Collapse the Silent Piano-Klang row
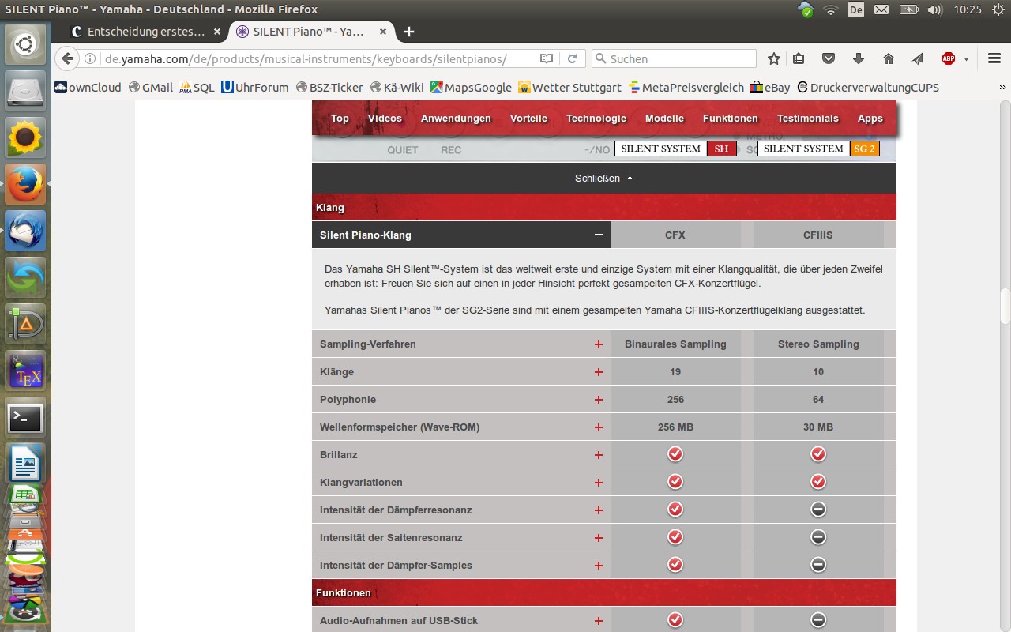 (599, 235)
